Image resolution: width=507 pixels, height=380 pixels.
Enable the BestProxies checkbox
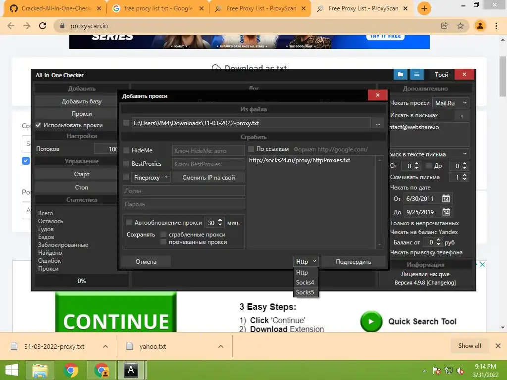[126, 163]
